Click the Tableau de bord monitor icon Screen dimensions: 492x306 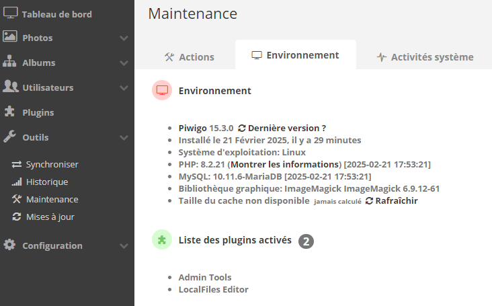coord(10,13)
